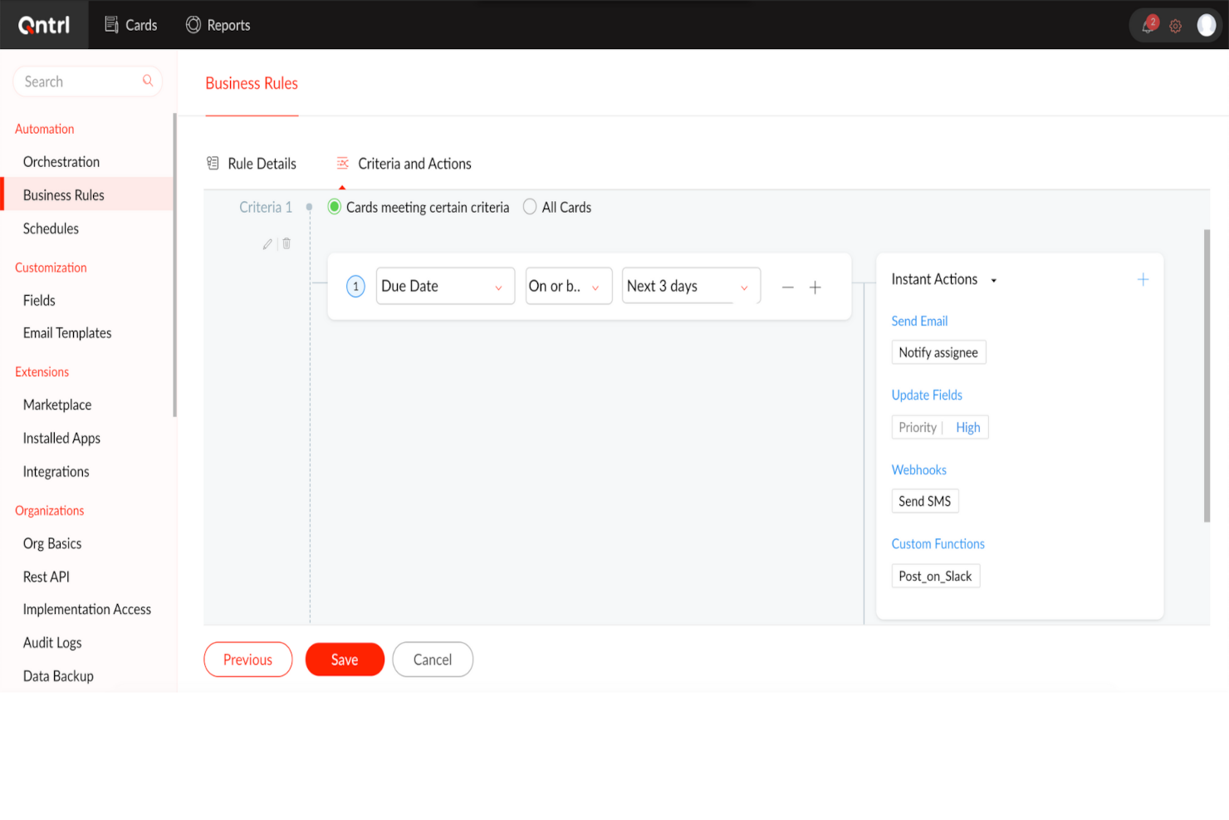The width and height of the screenshot is (1229, 820).
Task: Delete Criteria 1 with trash icon
Action: 286,243
